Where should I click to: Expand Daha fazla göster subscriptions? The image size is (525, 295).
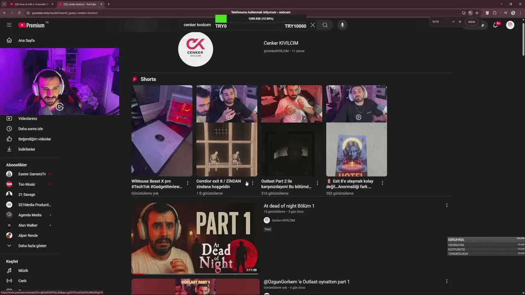coord(32,246)
